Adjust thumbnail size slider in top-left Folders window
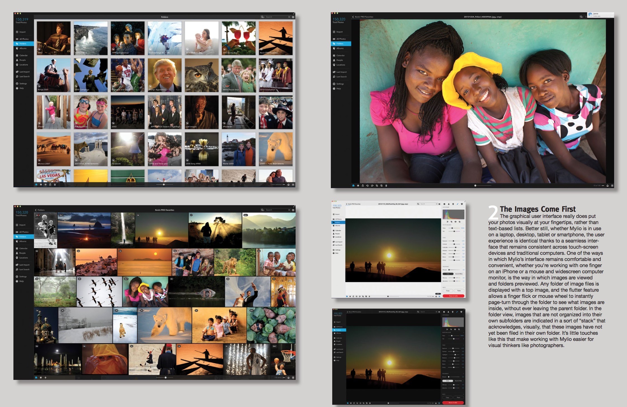627x407 pixels. [x=164, y=184]
